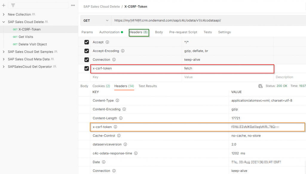306x174 pixels.
Task: Uncheck the Connection keep-alive header
Action: tap(87, 60)
